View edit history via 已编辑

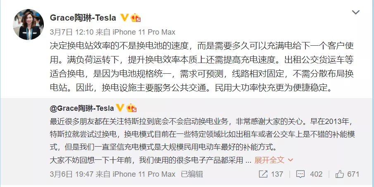point(192,174)
